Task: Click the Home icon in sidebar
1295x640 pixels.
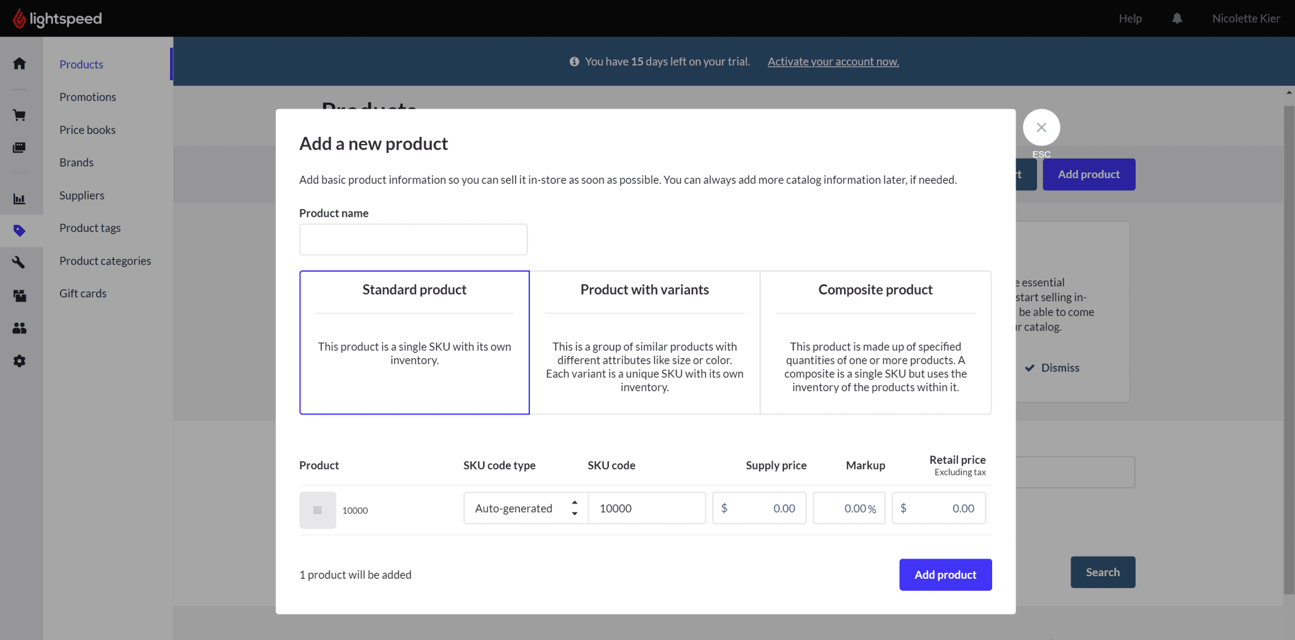Action: coord(20,63)
